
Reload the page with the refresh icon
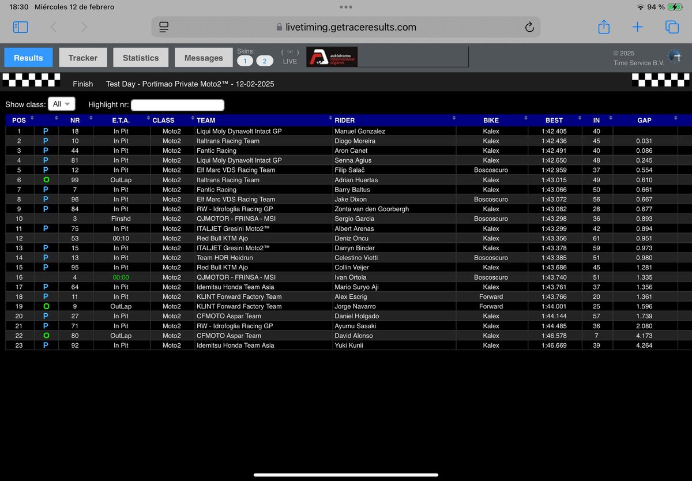coord(529,27)
